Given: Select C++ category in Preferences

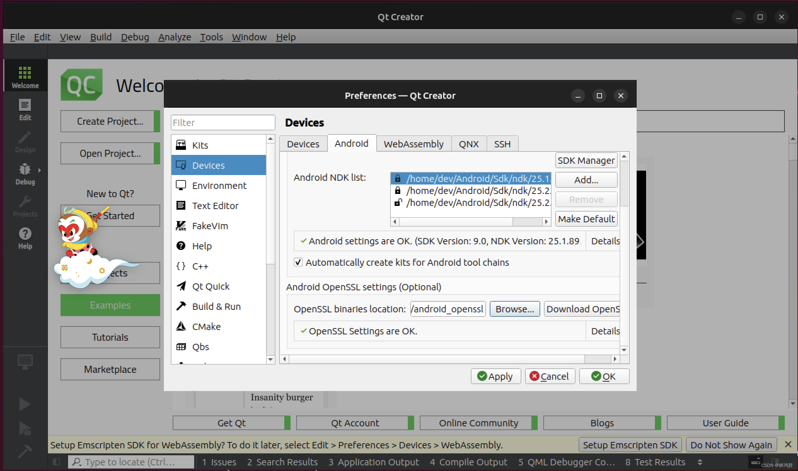Looking at the screenshot, I should click(x=218, y=266).
